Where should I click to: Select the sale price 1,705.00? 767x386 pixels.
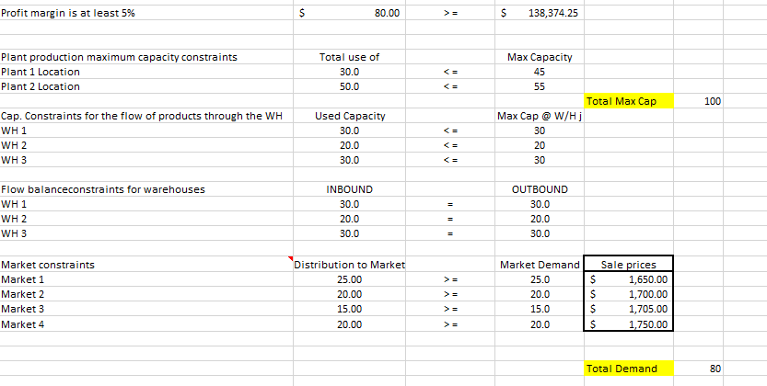click(x=629, y=309)
